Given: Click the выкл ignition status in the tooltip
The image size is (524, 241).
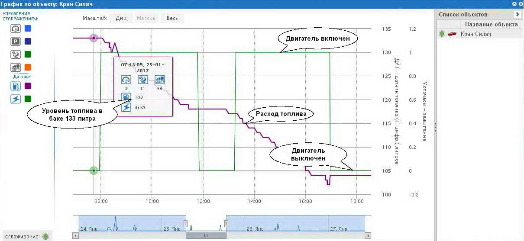Looking at the screenshot, I should click(x=140, y=107).
